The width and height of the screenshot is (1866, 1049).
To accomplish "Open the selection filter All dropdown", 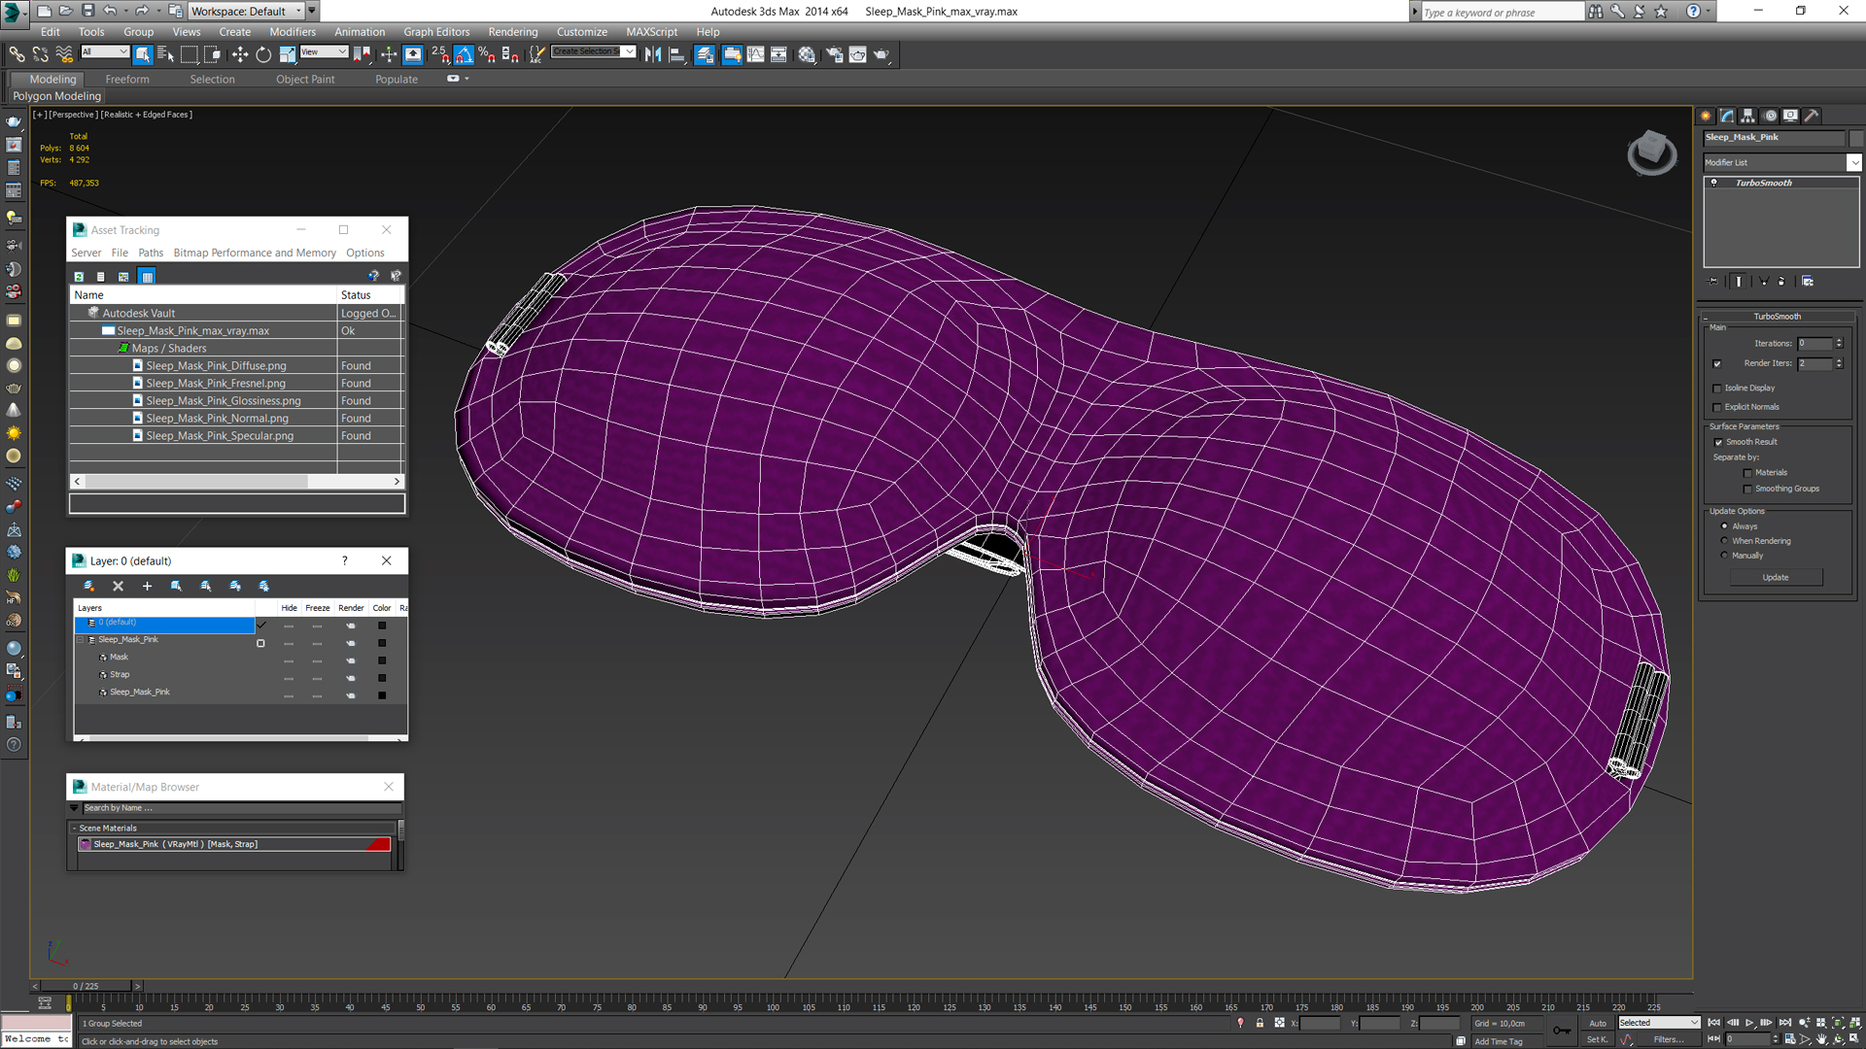I will (105, 51).
